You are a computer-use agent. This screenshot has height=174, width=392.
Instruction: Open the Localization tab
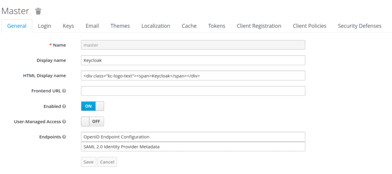click(156, 26)
